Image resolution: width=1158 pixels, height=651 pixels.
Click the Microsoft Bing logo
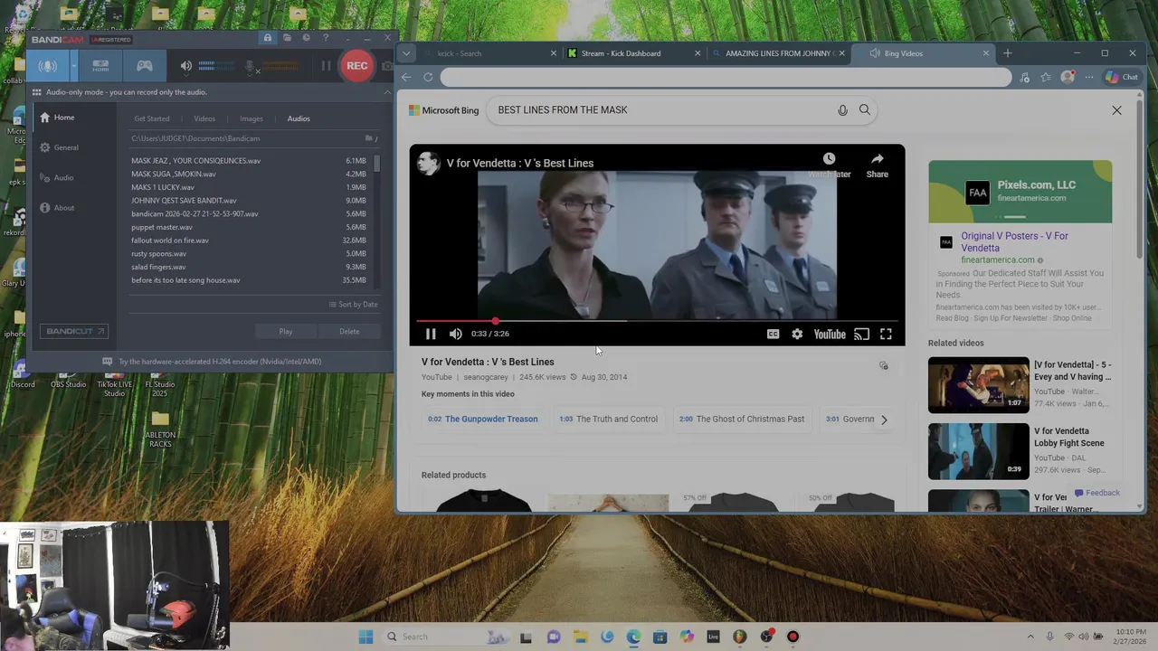443,110
